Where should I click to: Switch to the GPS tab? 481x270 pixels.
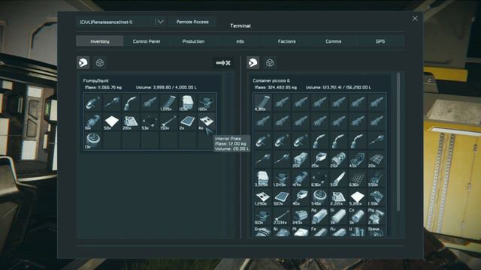[x=380, y=41]
